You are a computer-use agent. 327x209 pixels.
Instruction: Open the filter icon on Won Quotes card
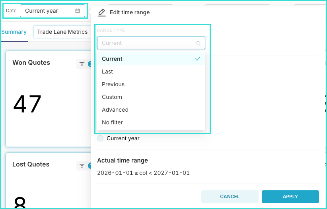click(x=82, y=64)
